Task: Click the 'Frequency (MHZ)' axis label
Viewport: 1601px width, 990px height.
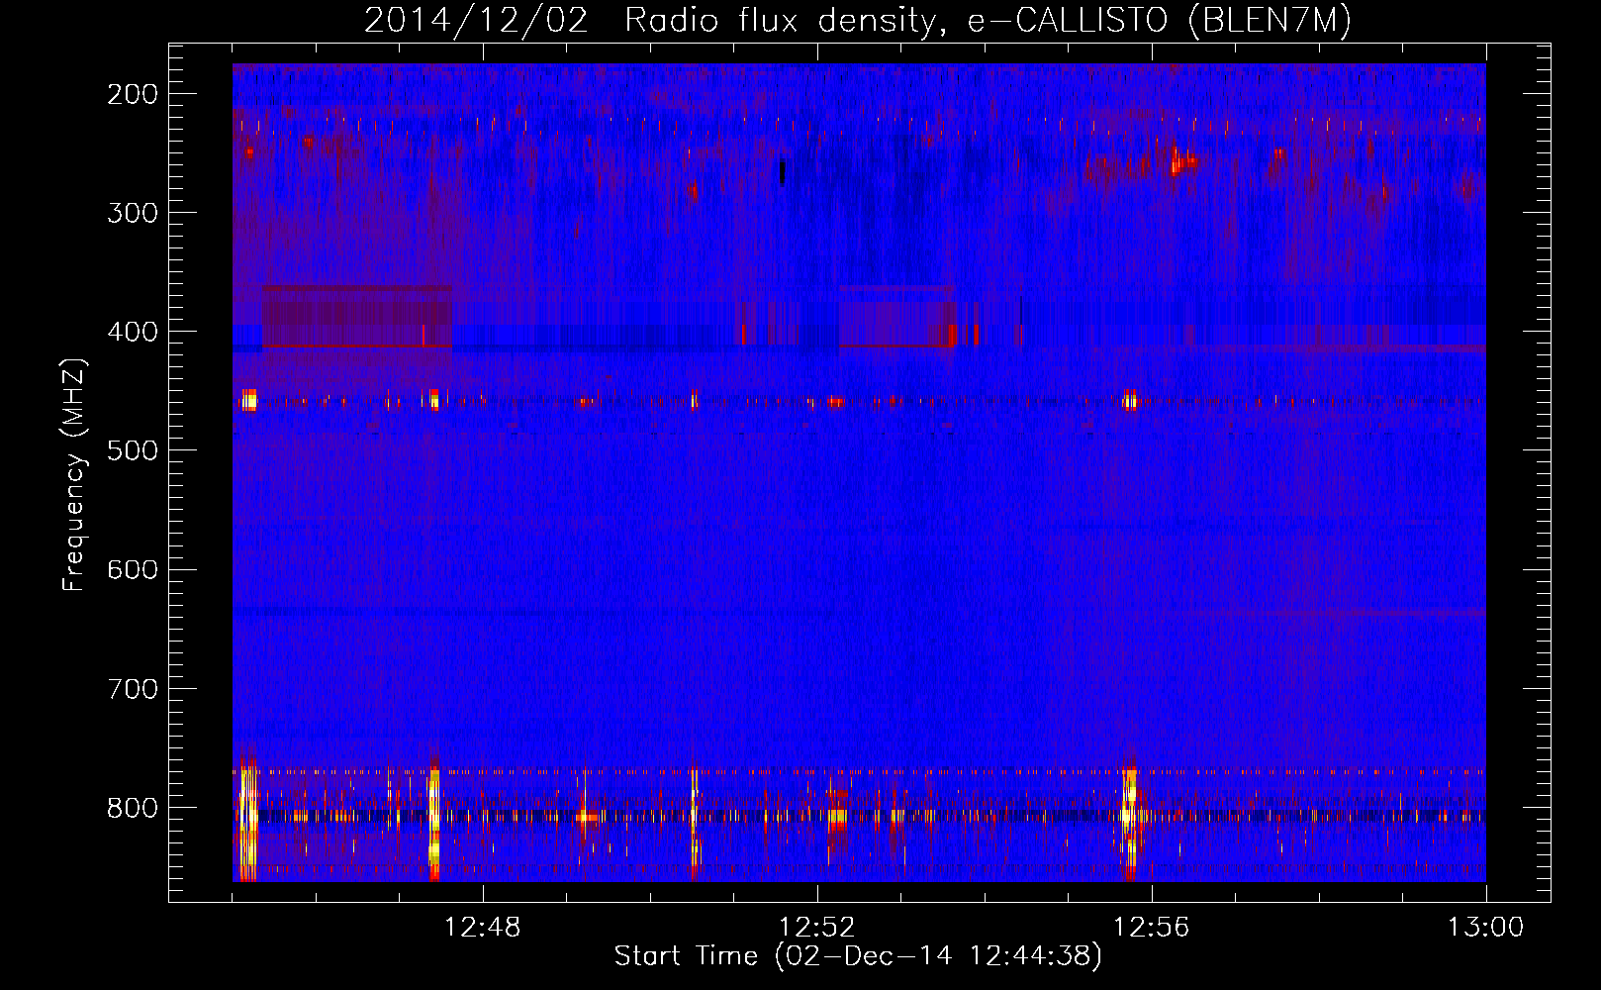Action: point(74,475)
